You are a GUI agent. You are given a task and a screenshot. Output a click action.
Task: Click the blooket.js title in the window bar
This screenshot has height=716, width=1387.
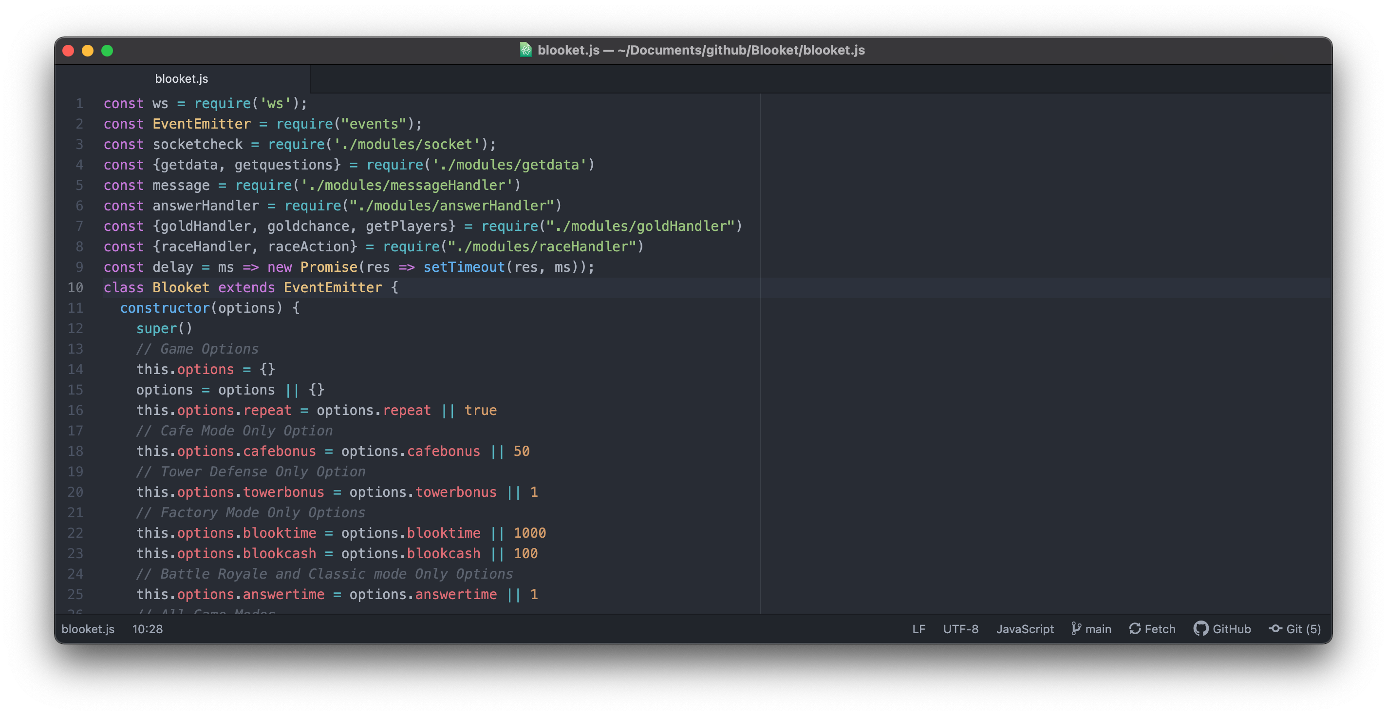pos(700,50)
